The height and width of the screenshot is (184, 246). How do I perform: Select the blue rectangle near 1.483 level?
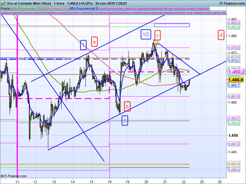coord(172,25)
